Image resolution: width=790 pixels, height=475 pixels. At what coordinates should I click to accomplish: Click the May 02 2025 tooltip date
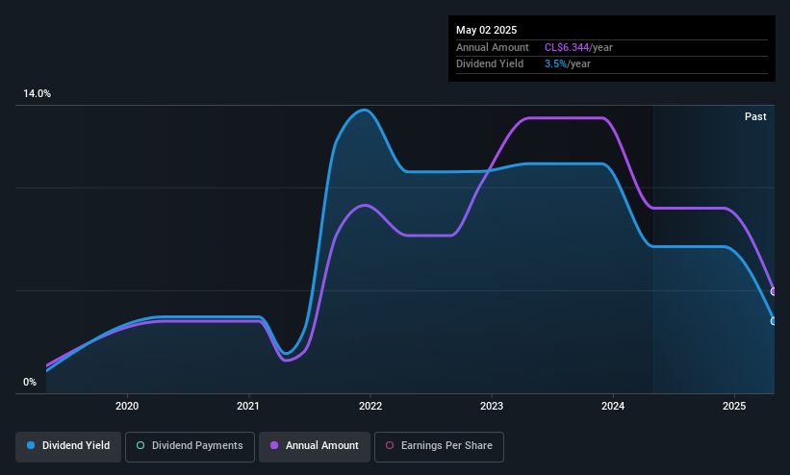486,30
